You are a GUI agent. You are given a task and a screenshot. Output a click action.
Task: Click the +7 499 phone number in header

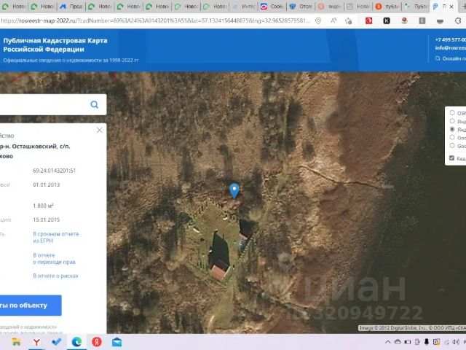pos(450,39)
